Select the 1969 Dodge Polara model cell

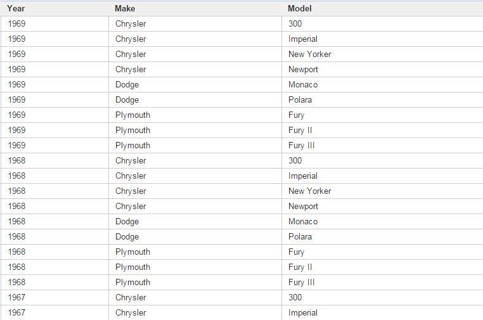(x=382, y=99)
